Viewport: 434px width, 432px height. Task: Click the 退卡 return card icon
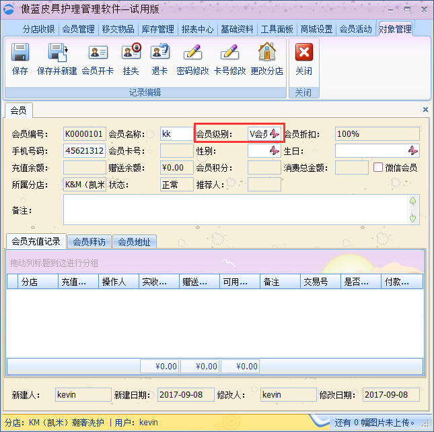tap(160, 53)
